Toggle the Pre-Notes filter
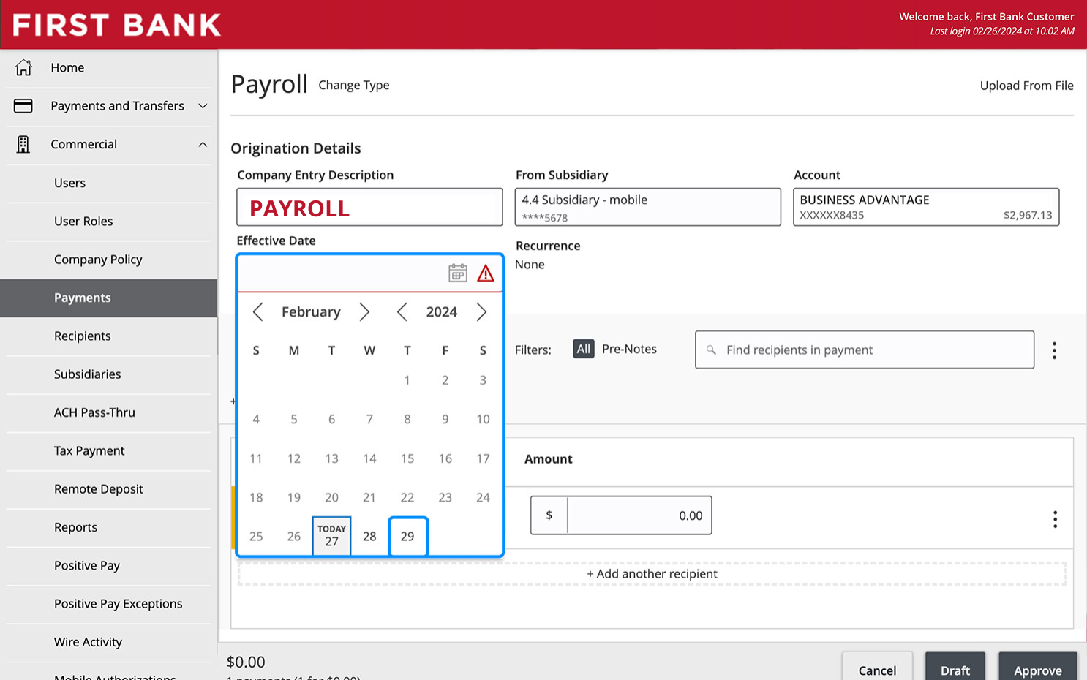Image resolution: width=1087 pixels, height=680 pixels. pos(629,349)
